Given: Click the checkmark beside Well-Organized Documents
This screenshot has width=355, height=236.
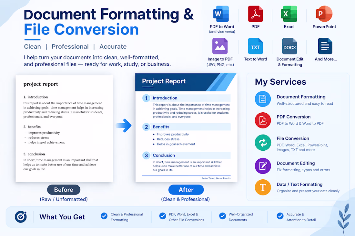Looking at the screenshot, I should 222,216.
